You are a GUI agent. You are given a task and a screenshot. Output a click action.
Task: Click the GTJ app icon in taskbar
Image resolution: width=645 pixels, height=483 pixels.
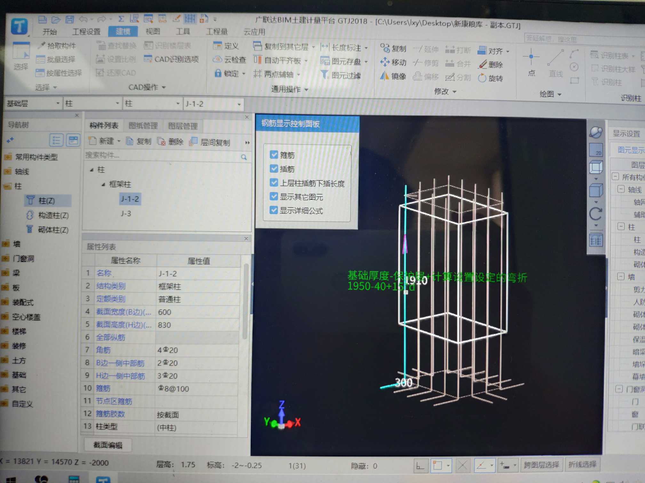click(x=103, y=479)
